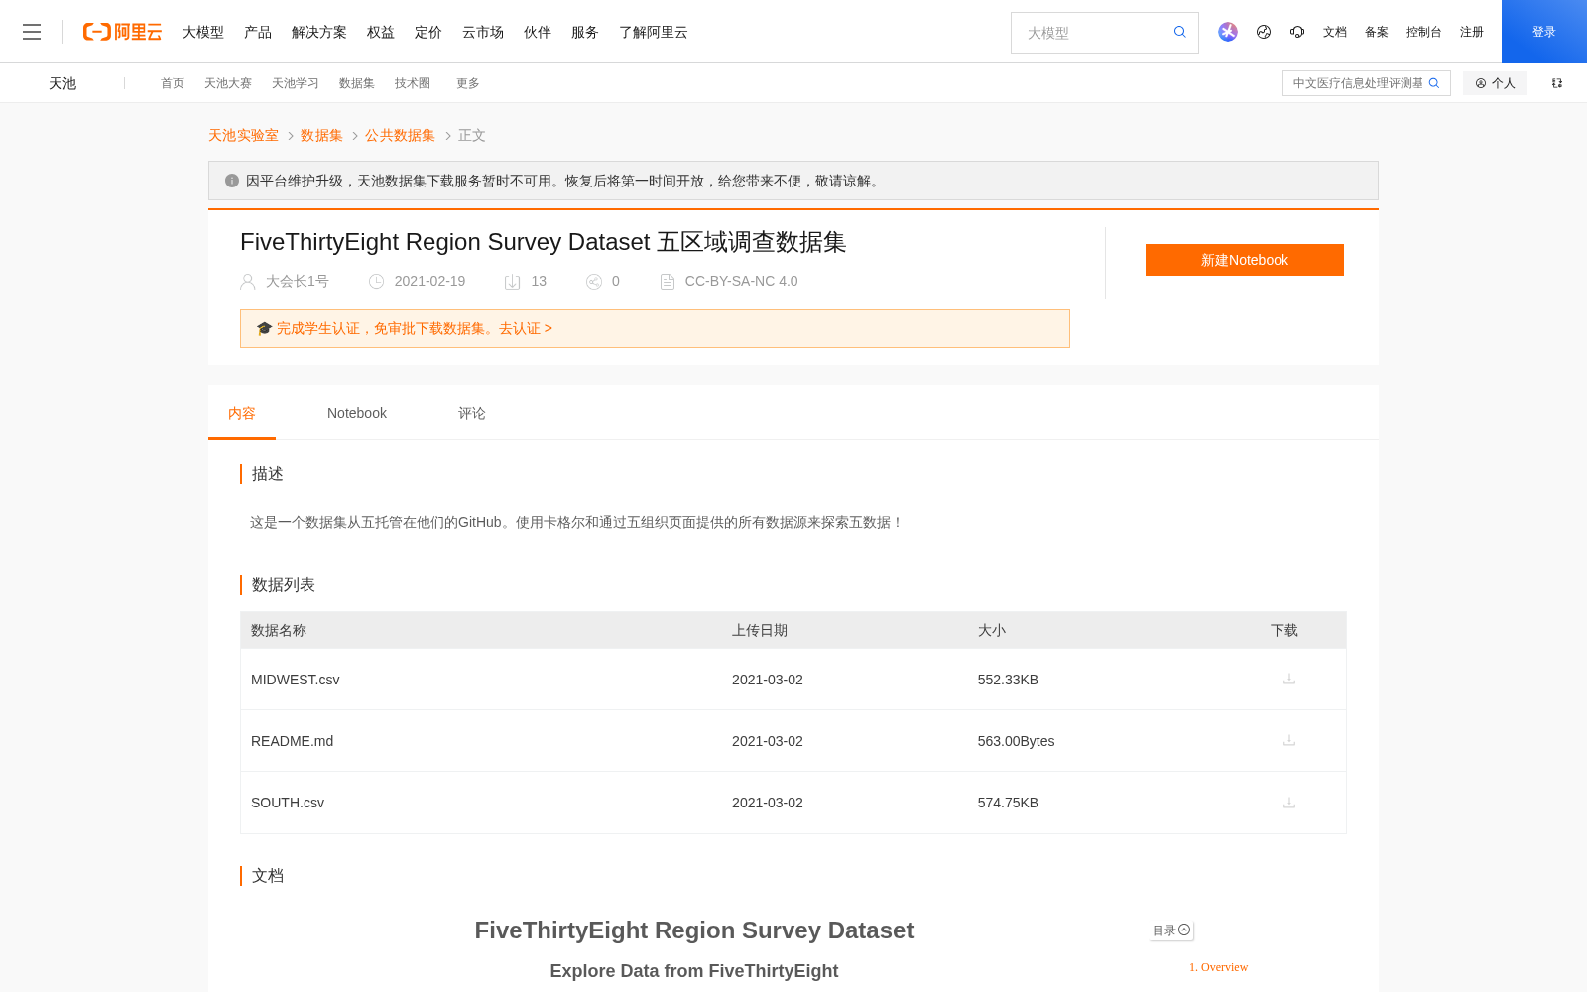Open the 了解阿里云 menu

tap(654, 32)
